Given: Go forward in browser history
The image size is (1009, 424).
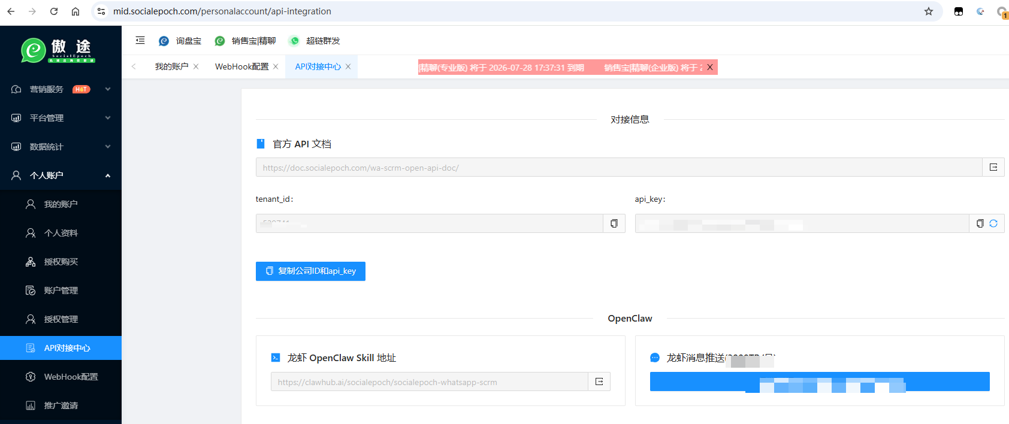Looking at the screenshot, I should 32,11.
